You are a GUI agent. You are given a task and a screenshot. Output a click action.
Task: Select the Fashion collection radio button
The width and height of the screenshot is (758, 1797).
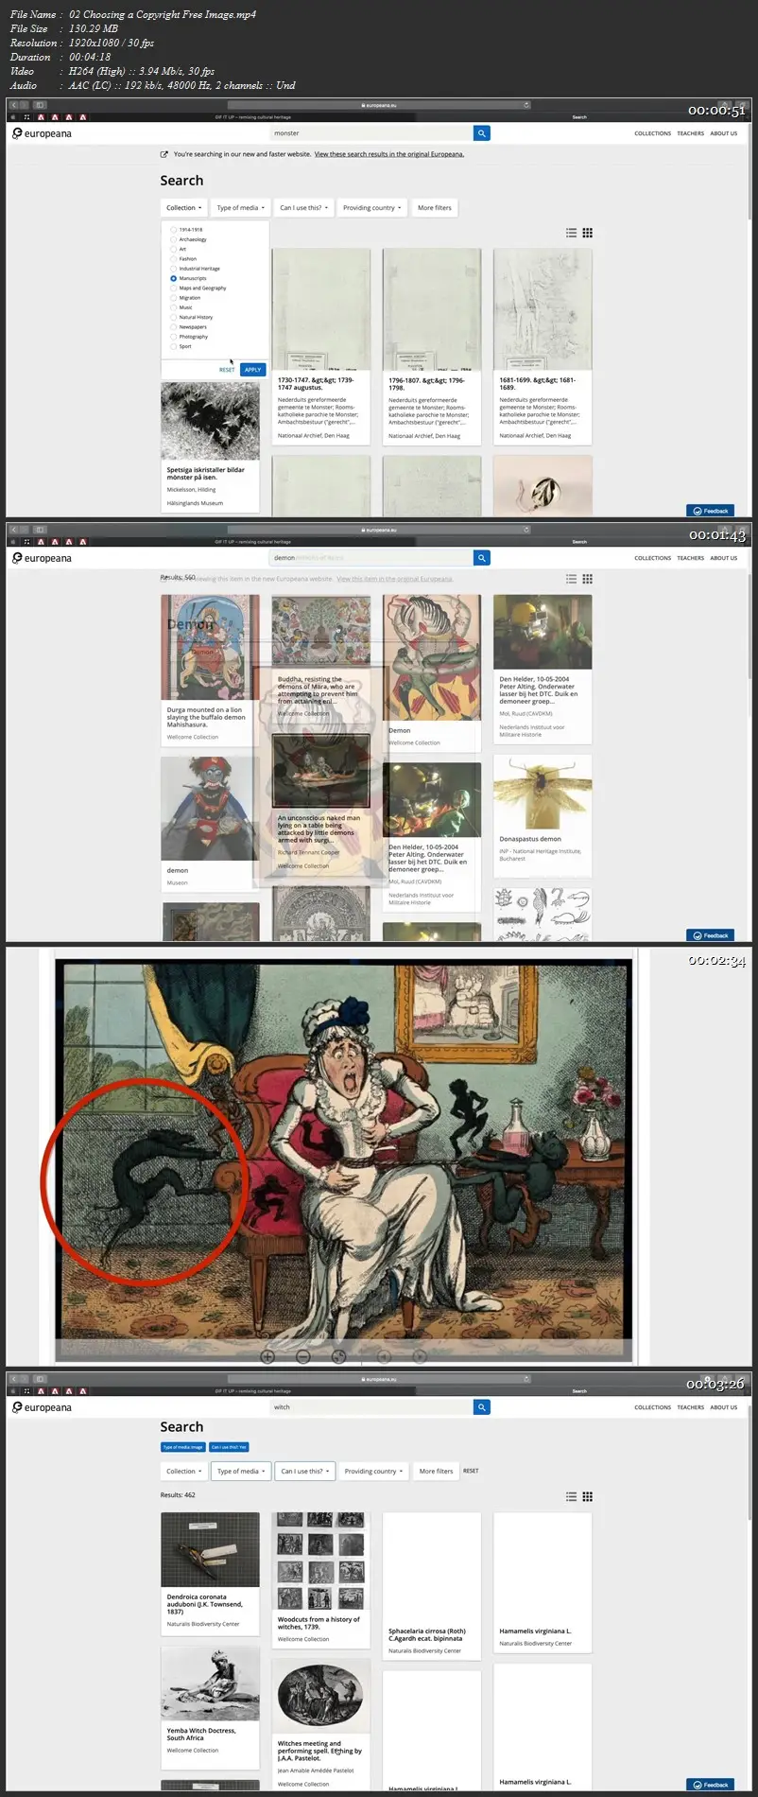pos(173,258)
